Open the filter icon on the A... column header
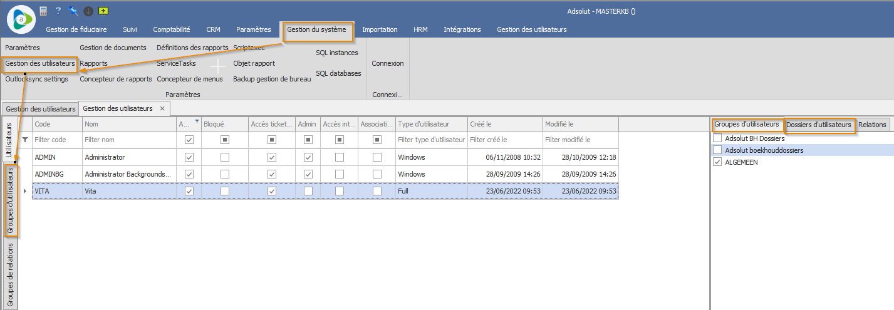894x310 pixels. point(197,121)
